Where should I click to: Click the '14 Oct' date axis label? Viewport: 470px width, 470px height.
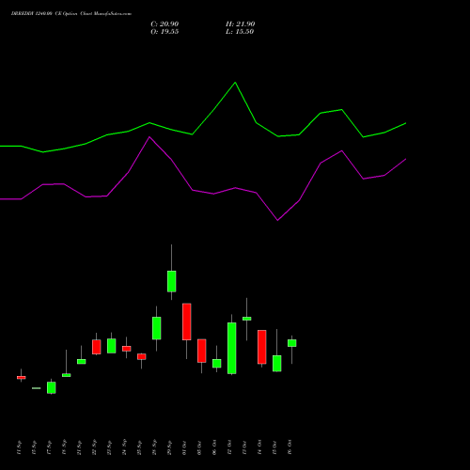259,447
